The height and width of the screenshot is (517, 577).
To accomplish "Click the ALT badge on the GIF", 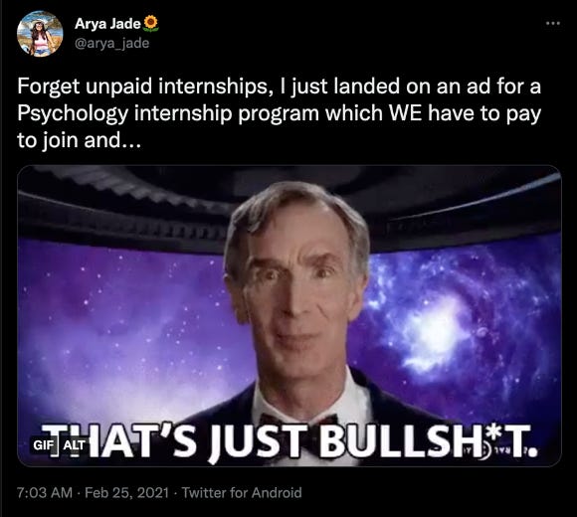I will 74,445.
